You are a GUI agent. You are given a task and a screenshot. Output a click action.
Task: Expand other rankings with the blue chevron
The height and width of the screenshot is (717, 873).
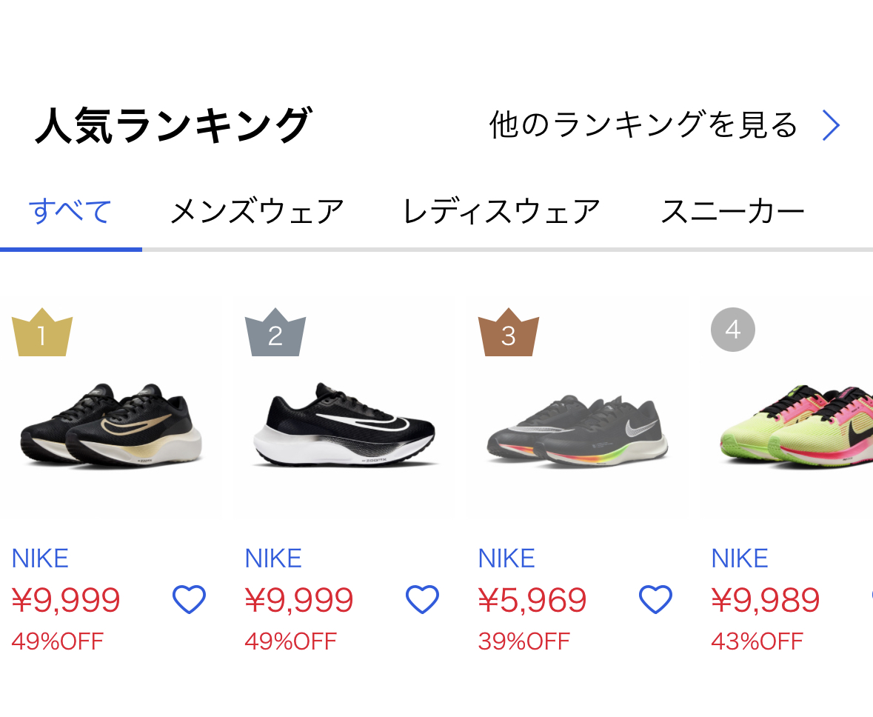(x=831, y=126)
